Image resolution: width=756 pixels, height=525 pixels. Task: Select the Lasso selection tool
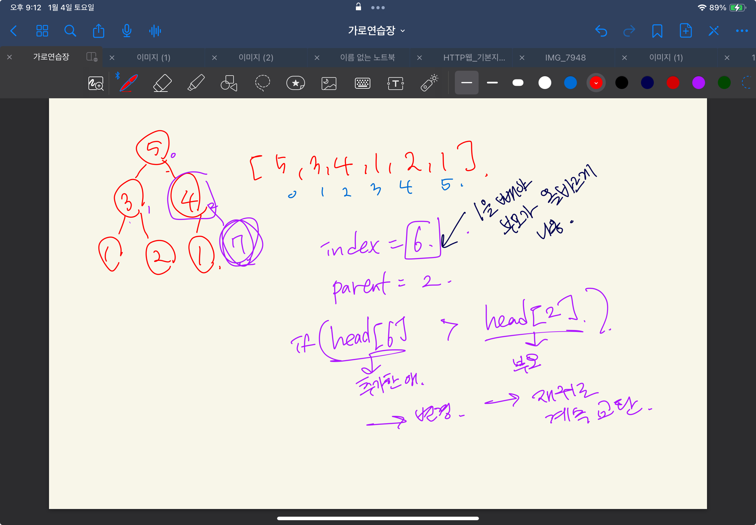[262, 83]
